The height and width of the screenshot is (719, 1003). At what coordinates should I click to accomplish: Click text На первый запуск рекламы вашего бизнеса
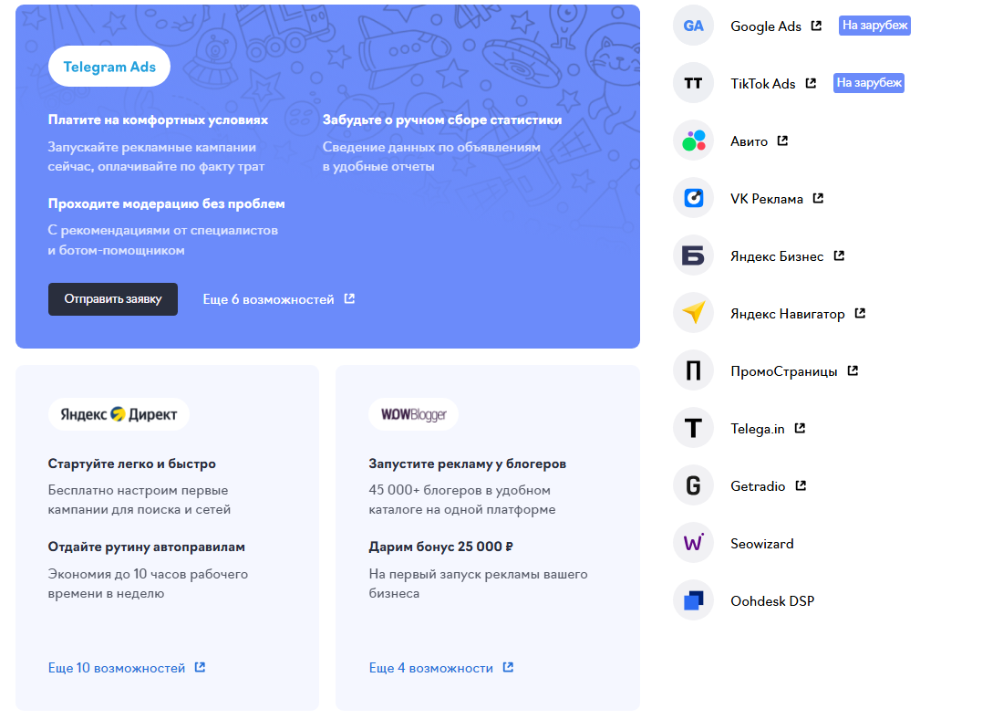click(478, 584)
